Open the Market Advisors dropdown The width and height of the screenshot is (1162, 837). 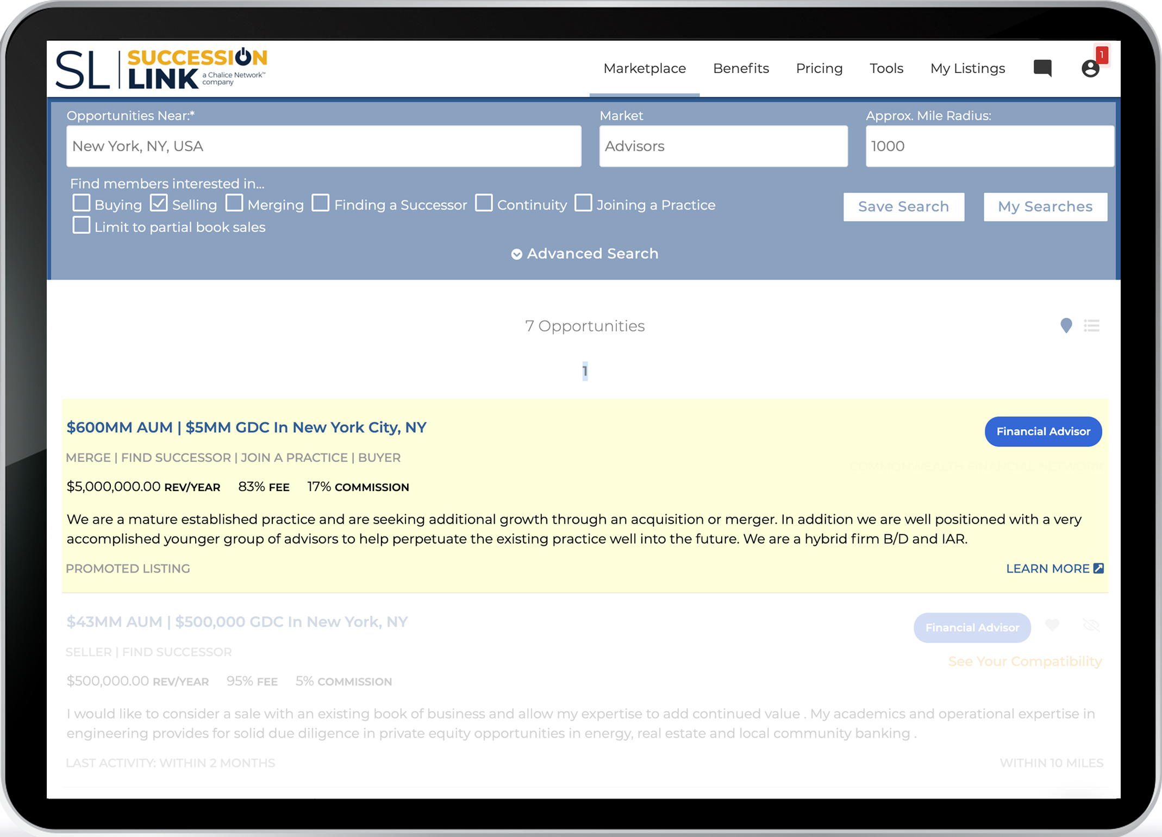point(723,146)
